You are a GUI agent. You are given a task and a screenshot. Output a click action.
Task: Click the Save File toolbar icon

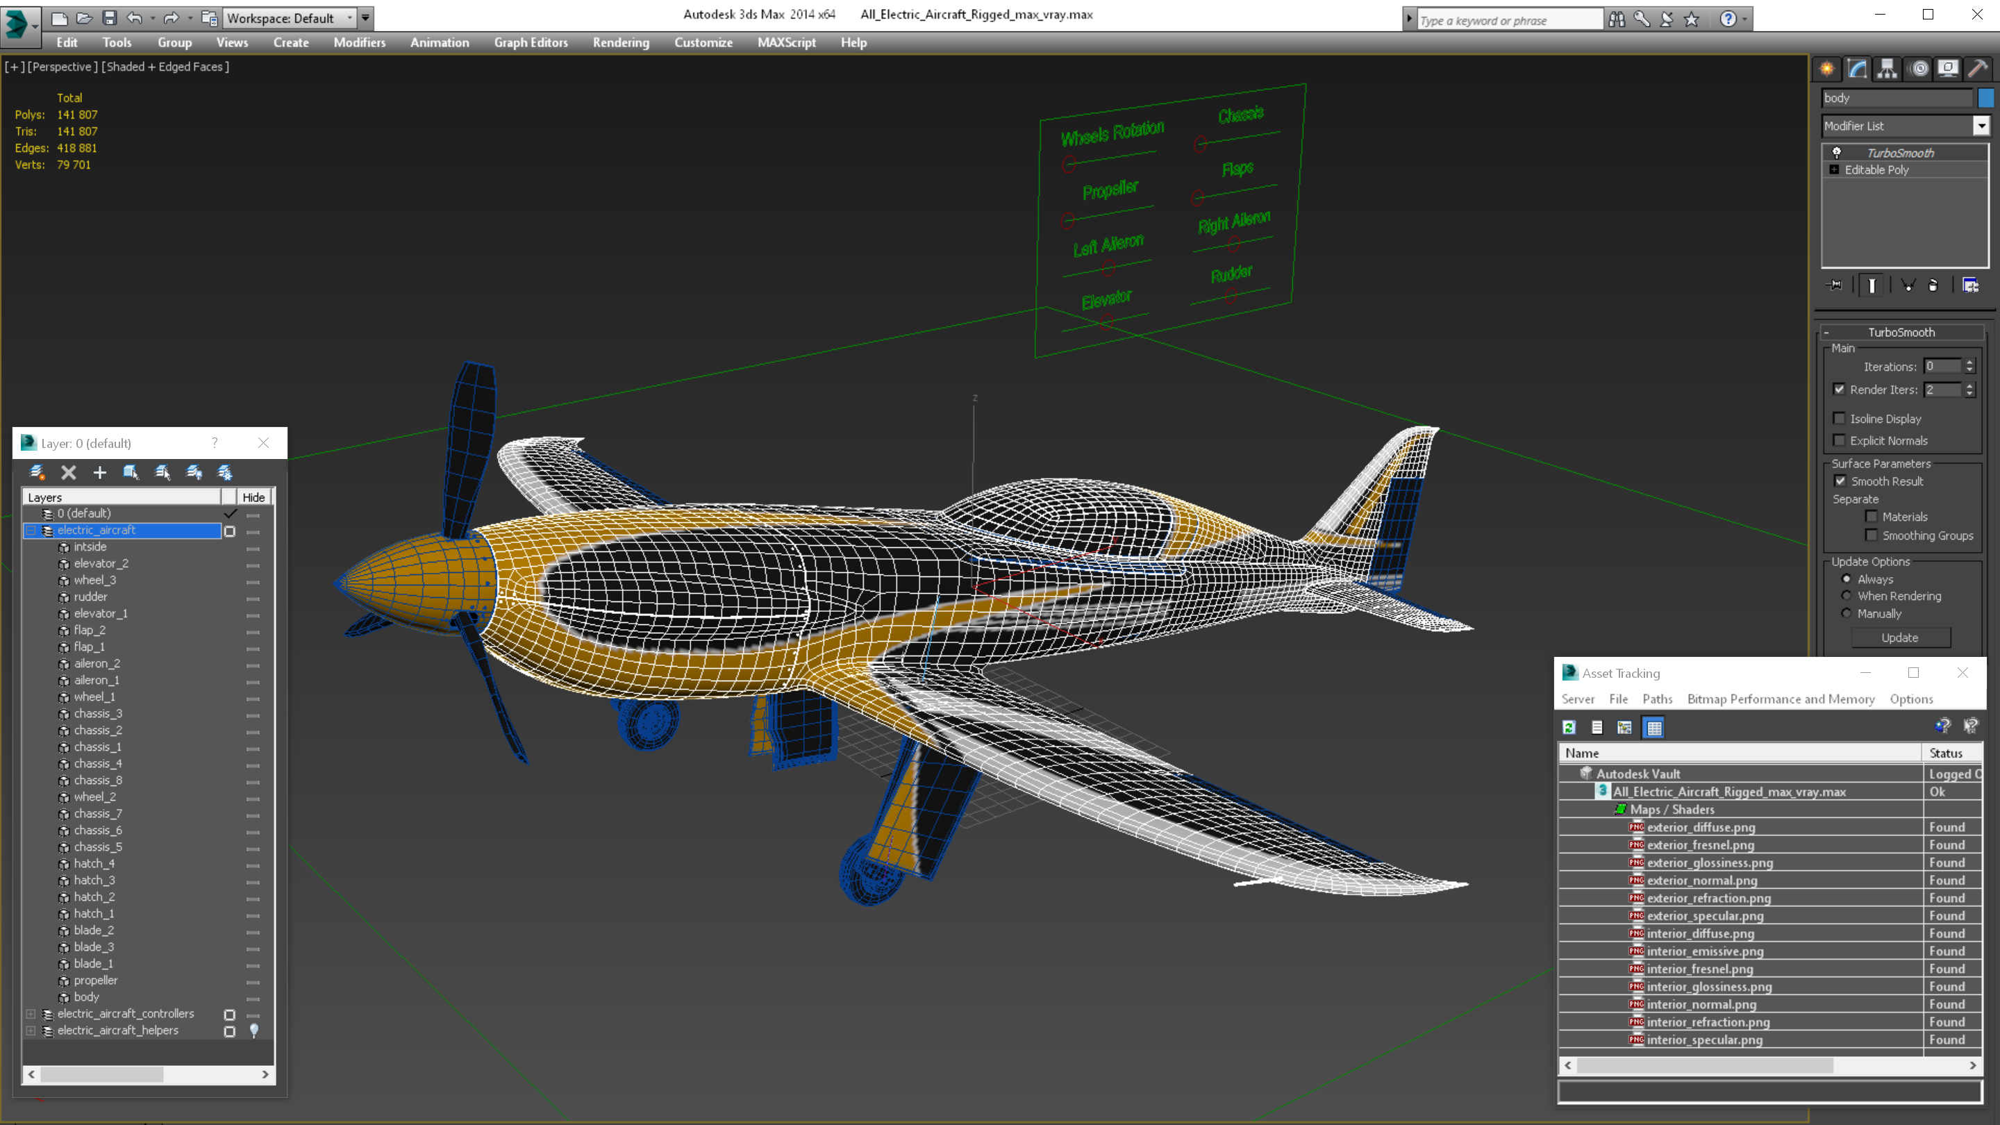coord(110,18)
